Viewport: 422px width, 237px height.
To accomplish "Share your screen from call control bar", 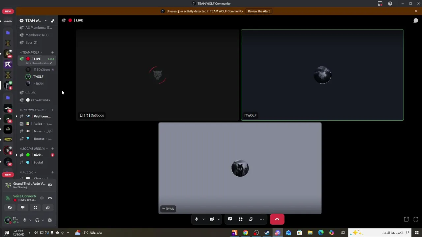I will click(x=230, y=219).
